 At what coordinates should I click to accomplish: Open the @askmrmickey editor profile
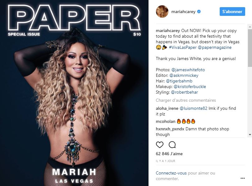coord(184,75)
